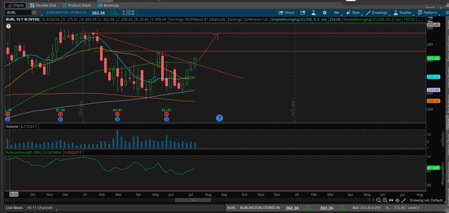This screenshot has height=213, width=449.
Task: Click the scrollbar right arrow
Action: point(374,200)
